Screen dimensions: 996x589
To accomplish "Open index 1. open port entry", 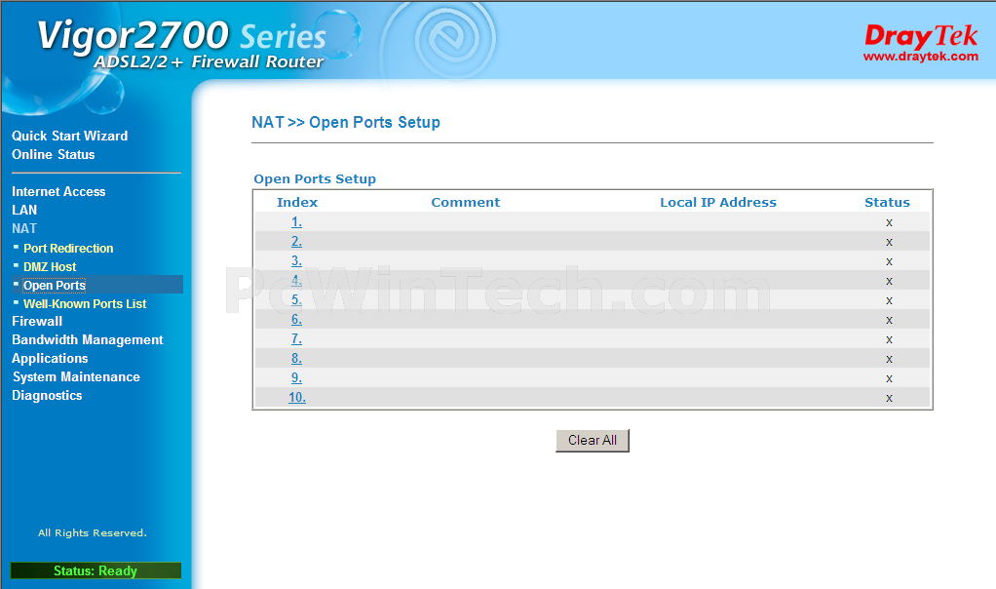I will pos(296,221).
